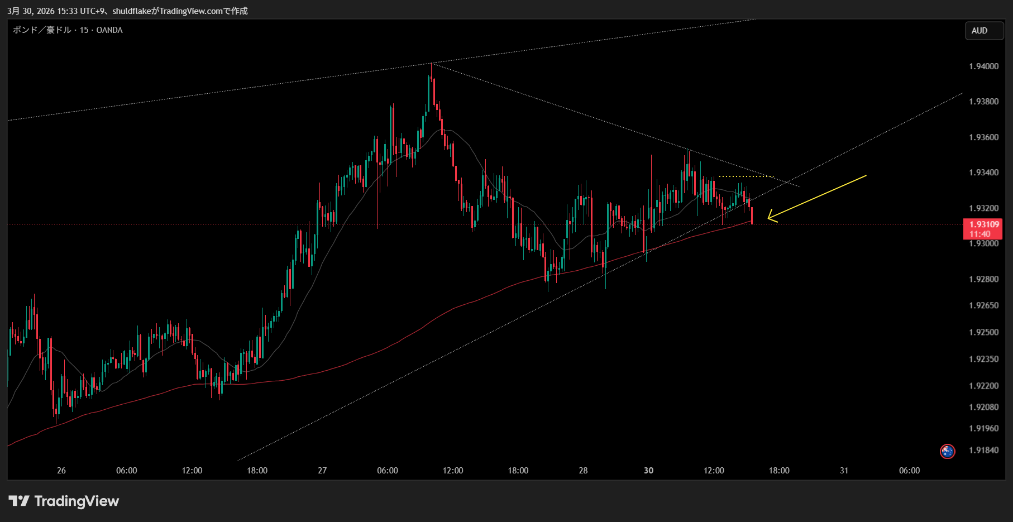
Task: Click the 1.93600 price axis label
Action: pyautogui.click(x=983, y=137)
